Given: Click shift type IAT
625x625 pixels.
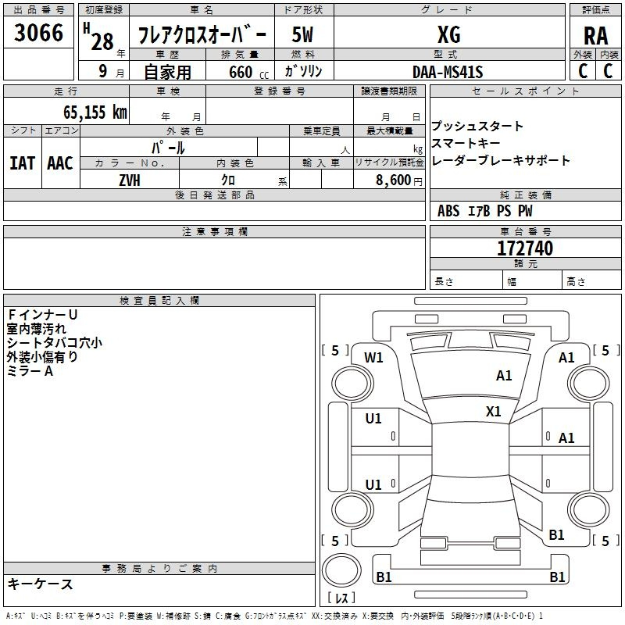Looking at the screenshot, I should tap(22, 163).
